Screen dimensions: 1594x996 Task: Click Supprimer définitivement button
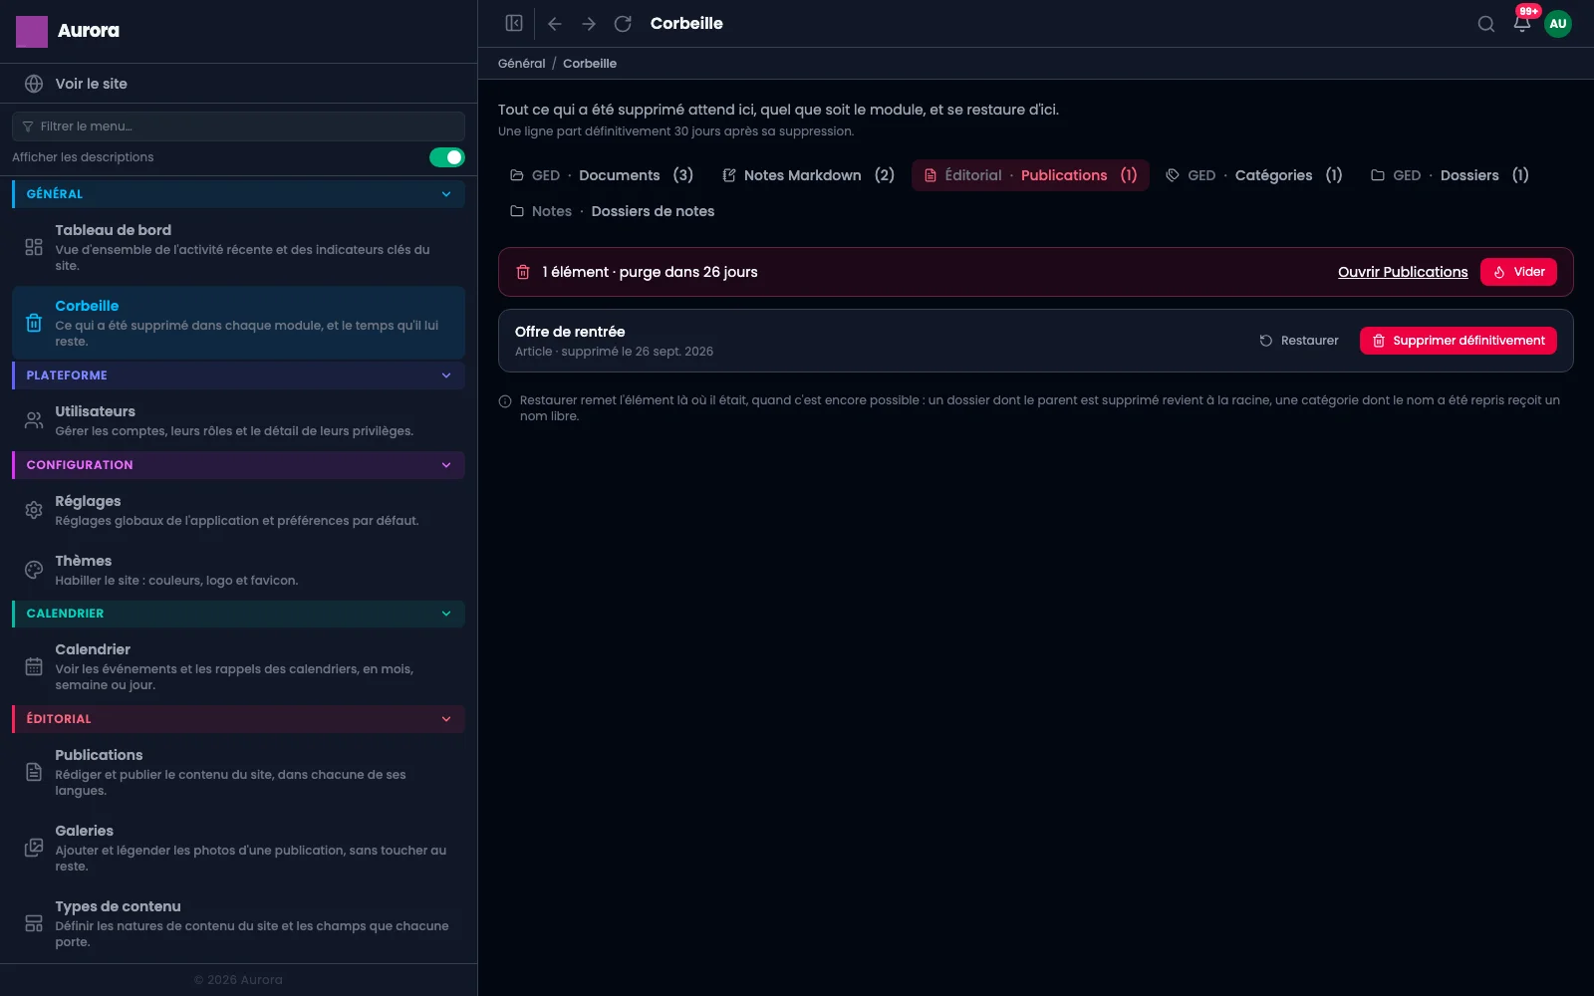click(1459, 341)
